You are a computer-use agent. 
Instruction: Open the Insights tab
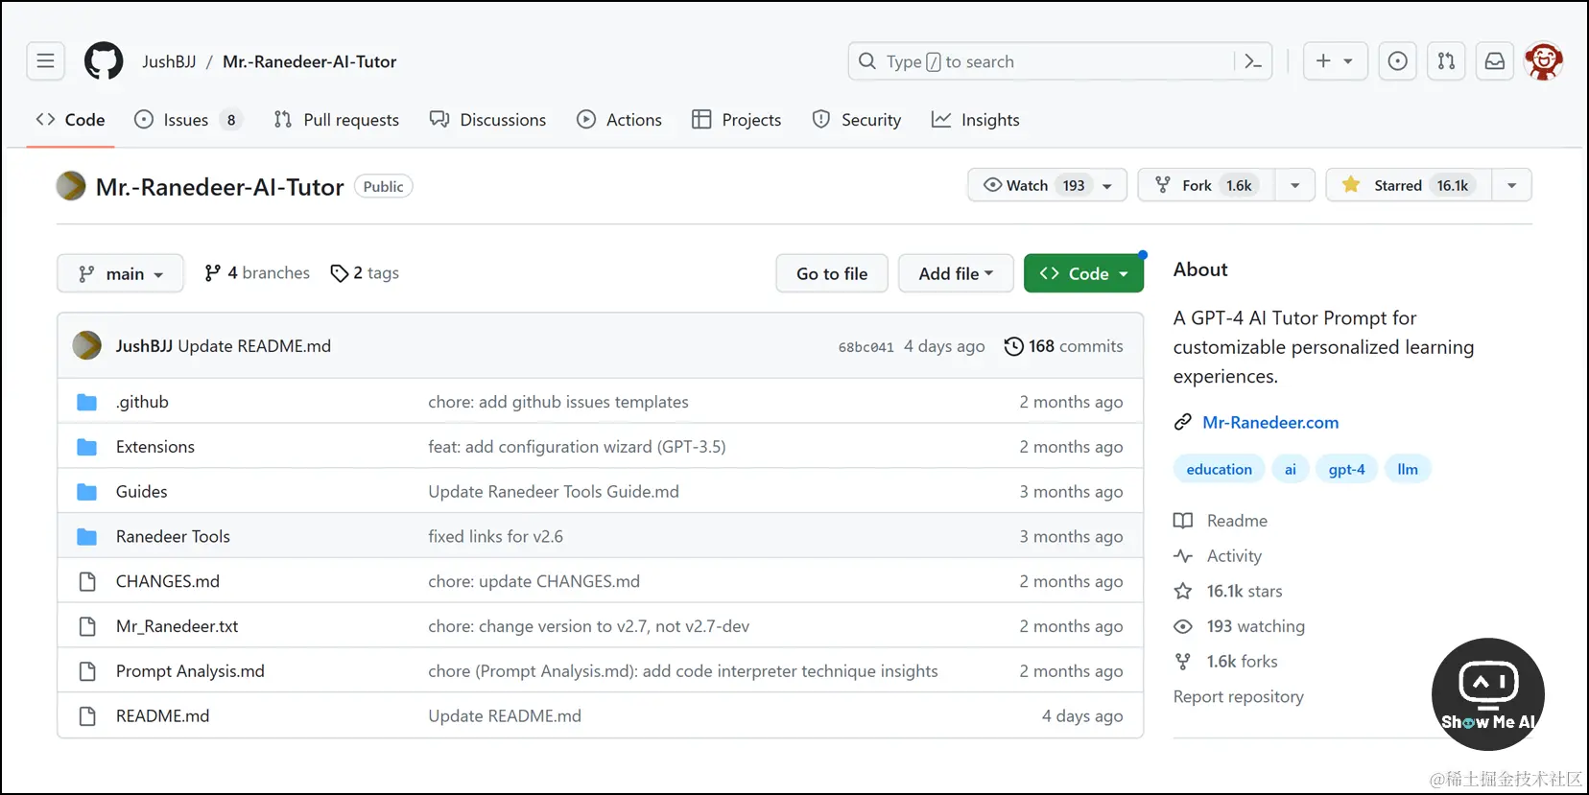click(975, 120)
